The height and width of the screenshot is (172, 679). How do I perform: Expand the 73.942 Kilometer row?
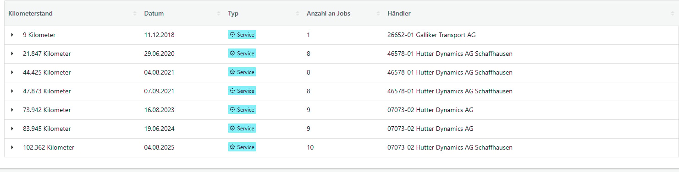[12, 110]
